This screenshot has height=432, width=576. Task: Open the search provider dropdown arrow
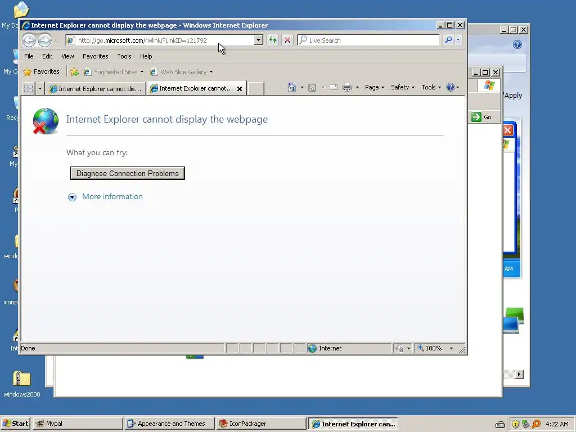pos(458,40)
